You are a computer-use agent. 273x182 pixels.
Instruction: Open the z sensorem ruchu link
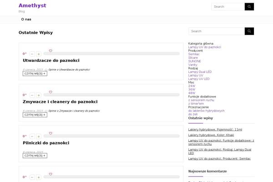tap(201, 100)
